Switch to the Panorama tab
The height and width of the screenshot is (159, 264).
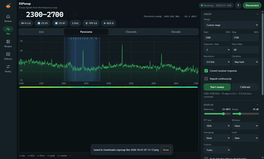(86, 32)
